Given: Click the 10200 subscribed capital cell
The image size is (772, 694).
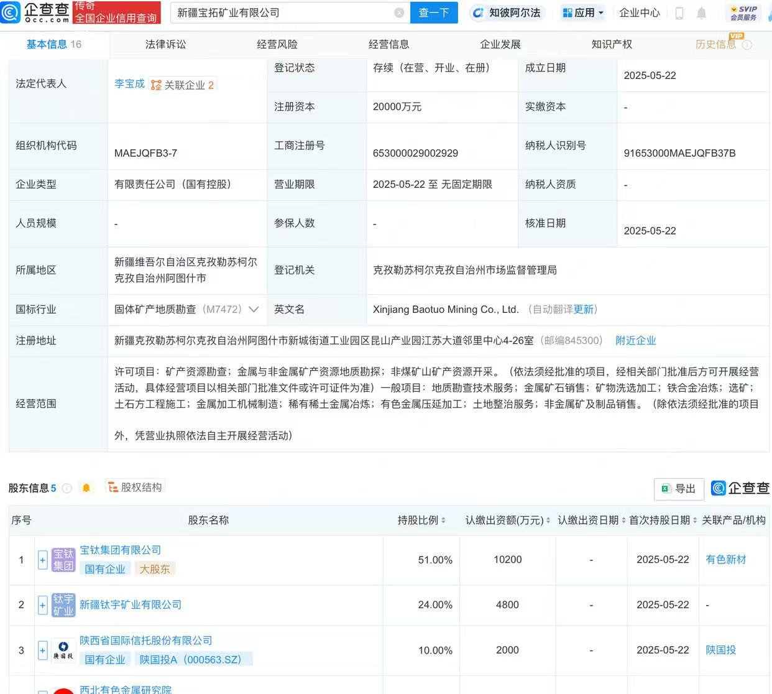Looking at the screenshot, I should 507,560.
